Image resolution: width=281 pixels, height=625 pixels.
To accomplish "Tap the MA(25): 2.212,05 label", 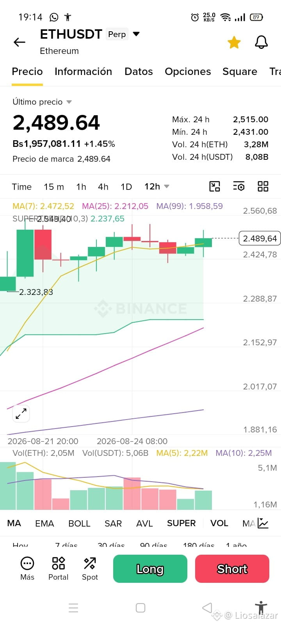I will pyautogui.click(x=115, y=206).
